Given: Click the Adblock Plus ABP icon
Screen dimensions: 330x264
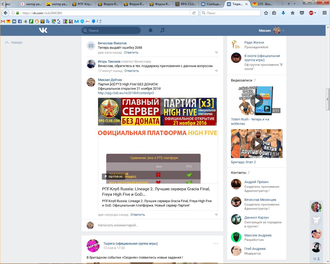Looking at the screenshot, I should (x=311, y=13).
